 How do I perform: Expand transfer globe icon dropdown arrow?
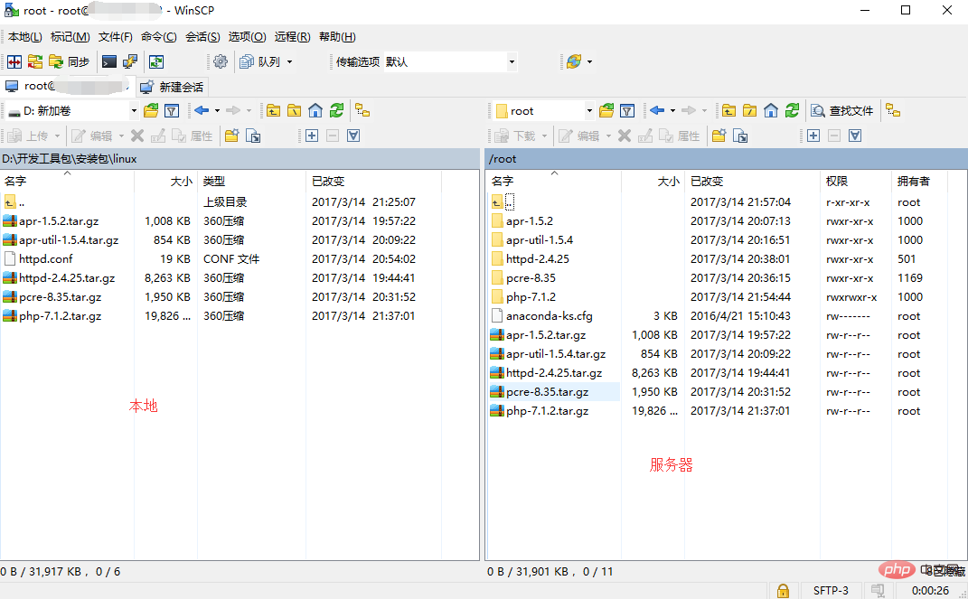[589, 61]
